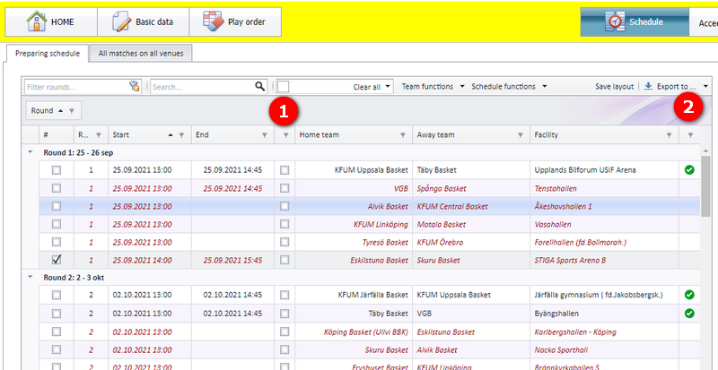Click Export to button
This screenshot has height=370, width=718.
pyautogui.click(x=670, y=86)
